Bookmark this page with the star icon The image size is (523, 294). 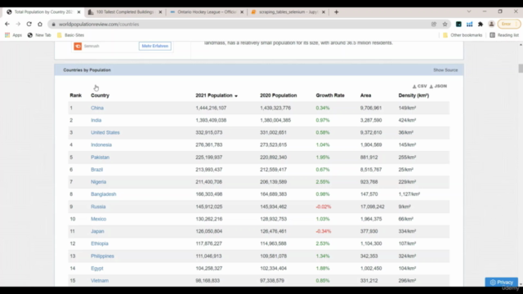[x=445, y=24]
